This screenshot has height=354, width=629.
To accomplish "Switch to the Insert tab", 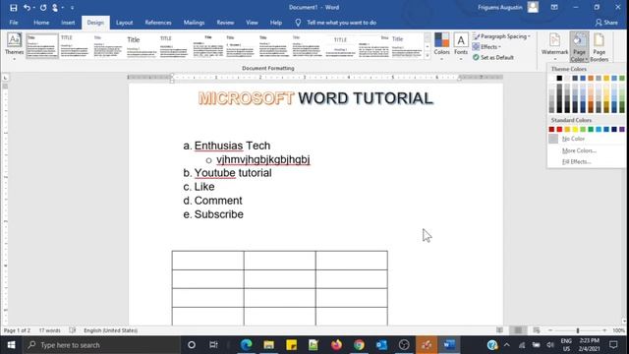I will coord(68,23).
